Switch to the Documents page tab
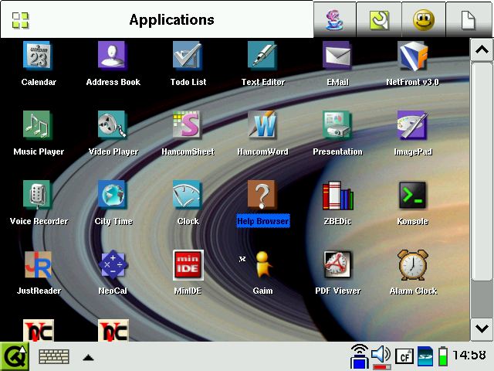Screen dimensions: 494x371 tap(469, 19)
